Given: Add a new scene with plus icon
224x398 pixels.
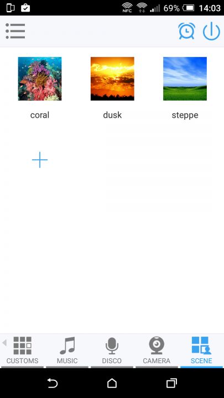Looking at the screenshot, I should [40, 160].
